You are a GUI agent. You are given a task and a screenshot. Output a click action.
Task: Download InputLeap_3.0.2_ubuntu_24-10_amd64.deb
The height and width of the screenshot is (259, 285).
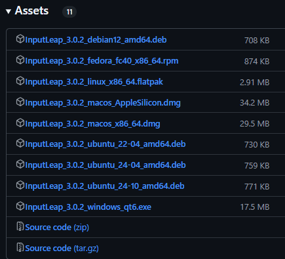[x=105, y=186]
